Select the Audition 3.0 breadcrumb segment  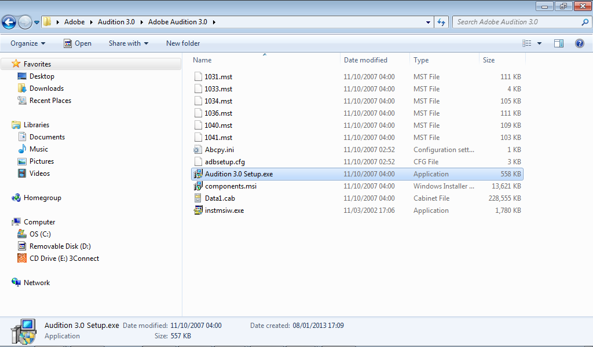[116, 22]
